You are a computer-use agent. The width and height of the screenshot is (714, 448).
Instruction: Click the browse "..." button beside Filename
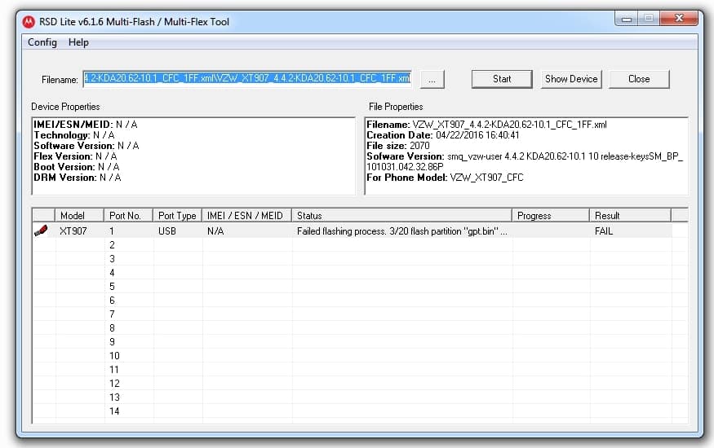click(x=432, y=80)
